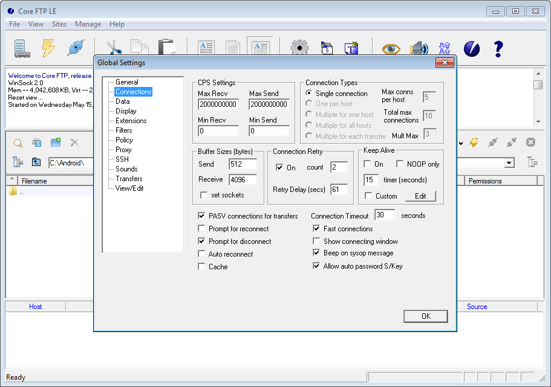551x387 pixels.
Task: Close the Global Settings dialog
Action: point(445,62)
